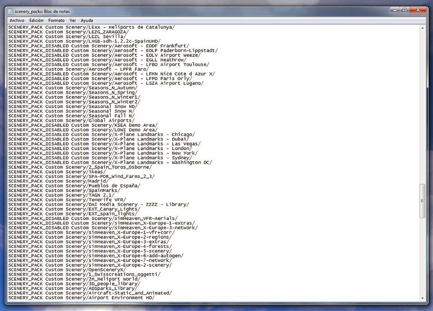Open the Ayuda menu
Image resolution: width=433 pixels, height=311 pixels.
pos(87,21)
